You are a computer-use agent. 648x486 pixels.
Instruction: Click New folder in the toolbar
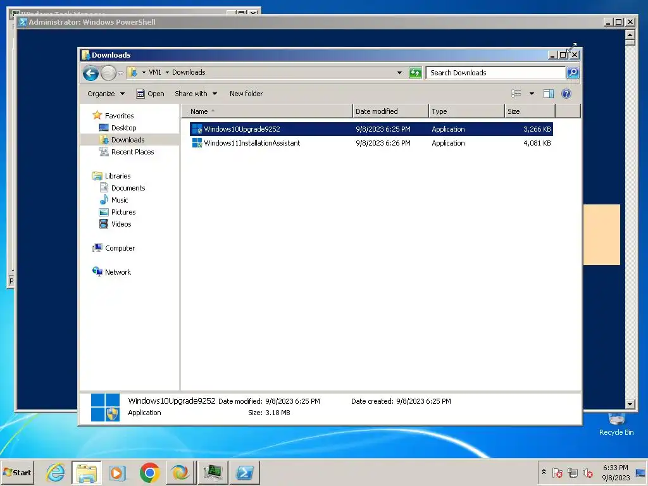(246, 94)
